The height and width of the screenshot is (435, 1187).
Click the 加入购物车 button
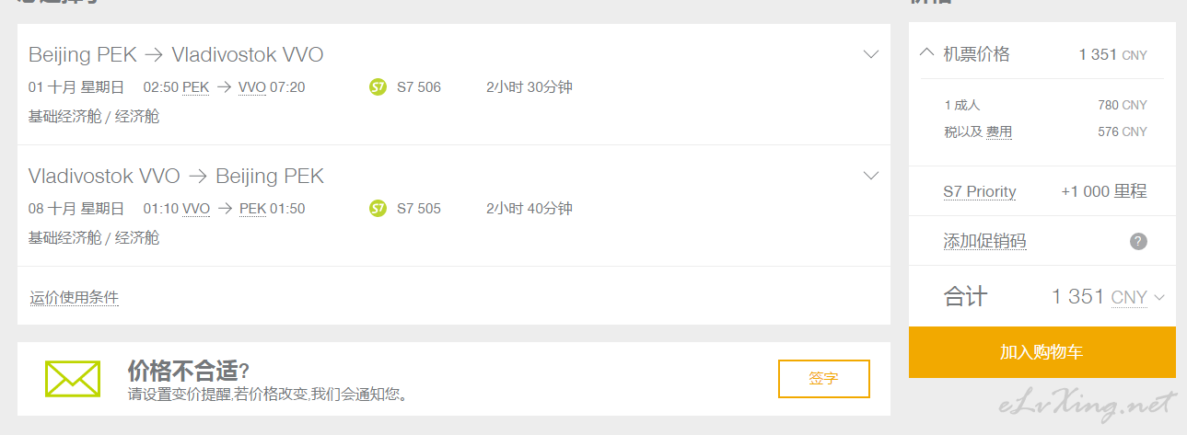[x=1042, y=352]
